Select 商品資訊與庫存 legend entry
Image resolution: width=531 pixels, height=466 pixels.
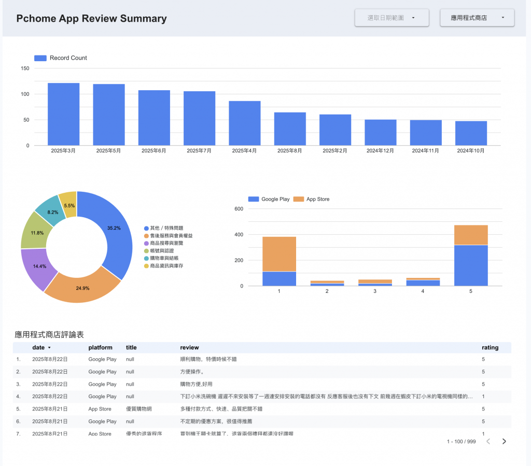point(163,266)
